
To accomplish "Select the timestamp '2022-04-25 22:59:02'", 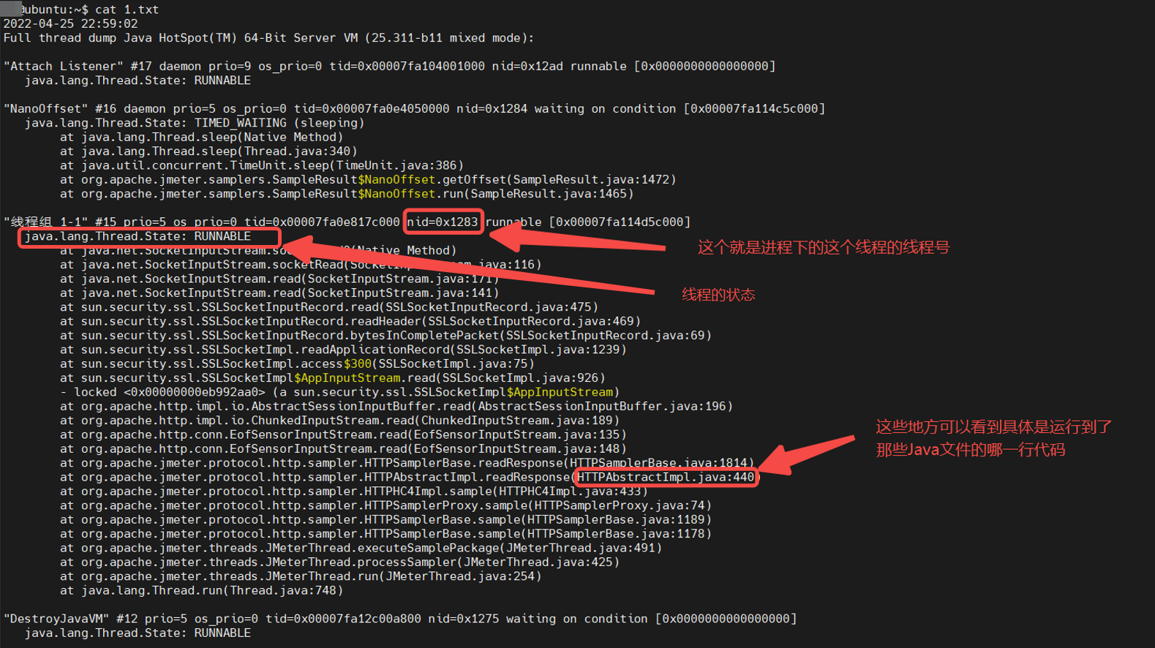I will point(70,23).
